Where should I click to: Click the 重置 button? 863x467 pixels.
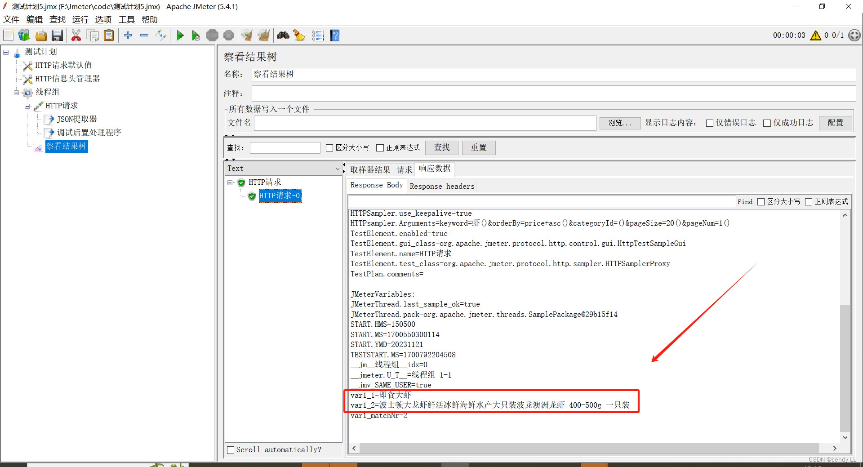coord(478,147)
